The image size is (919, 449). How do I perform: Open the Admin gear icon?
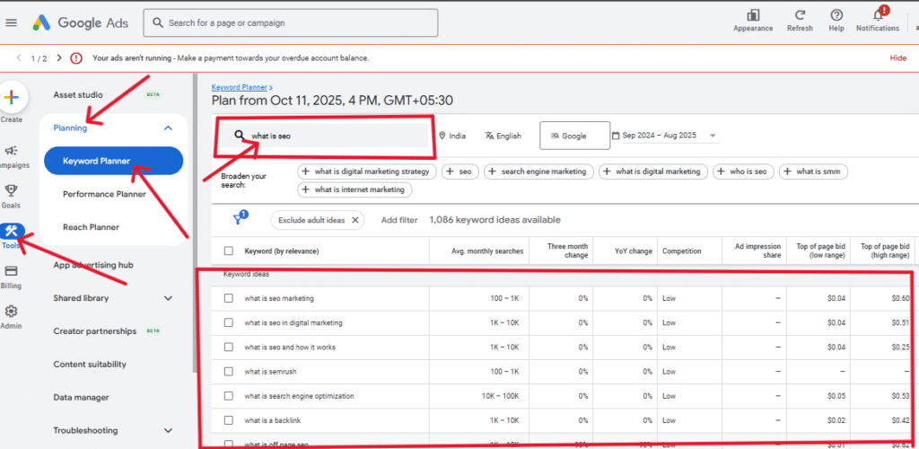(x=11, y=312)
